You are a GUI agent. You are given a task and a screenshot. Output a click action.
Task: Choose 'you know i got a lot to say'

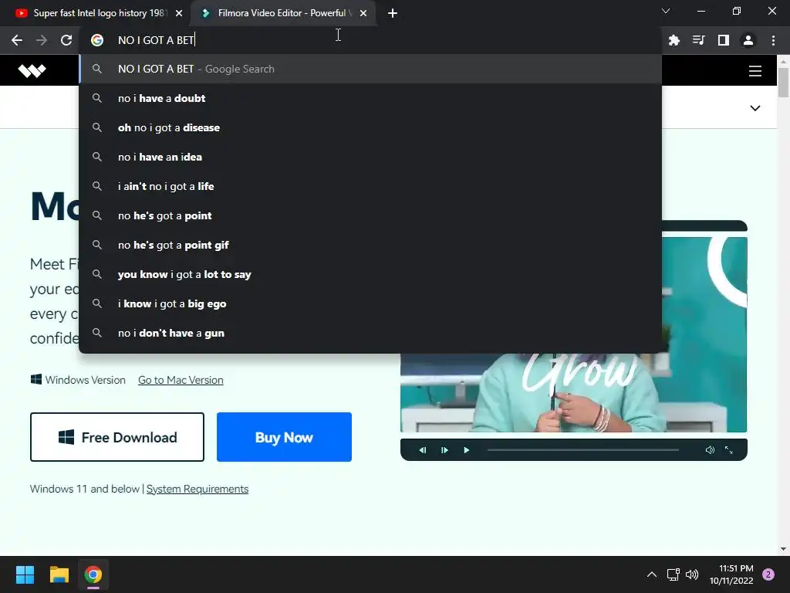click(370, 274)
